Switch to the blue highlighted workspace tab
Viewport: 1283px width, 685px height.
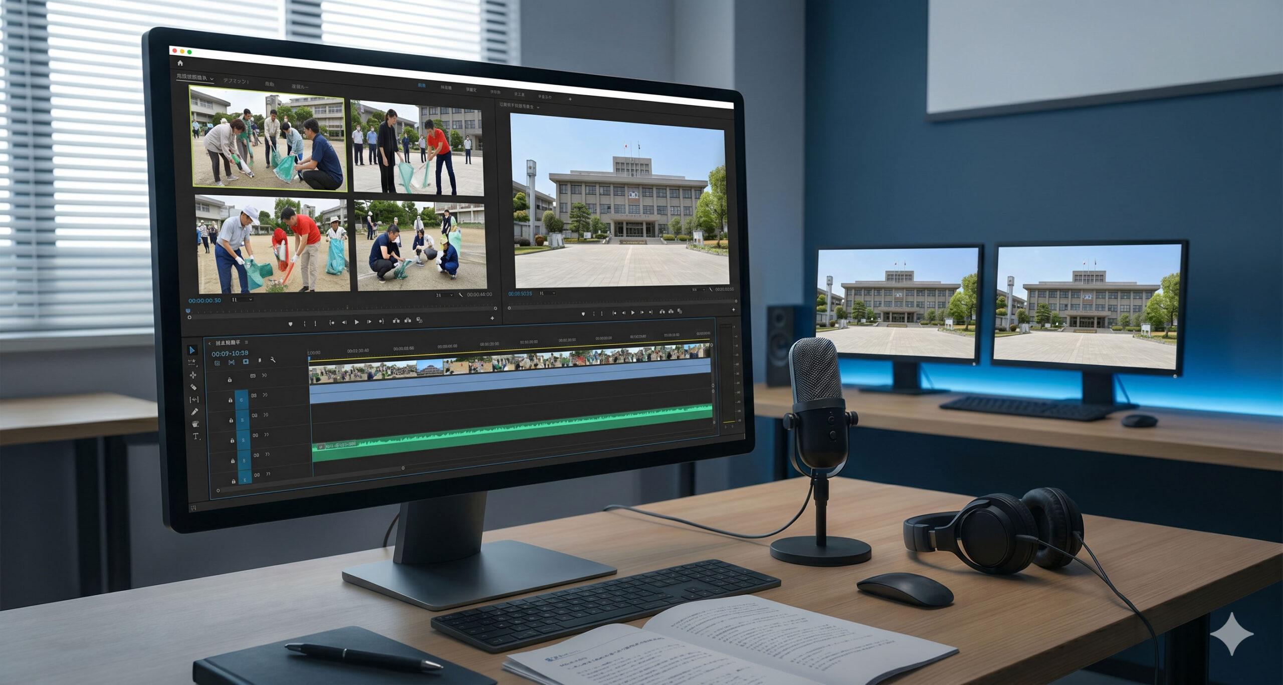(x=421, y=85)
